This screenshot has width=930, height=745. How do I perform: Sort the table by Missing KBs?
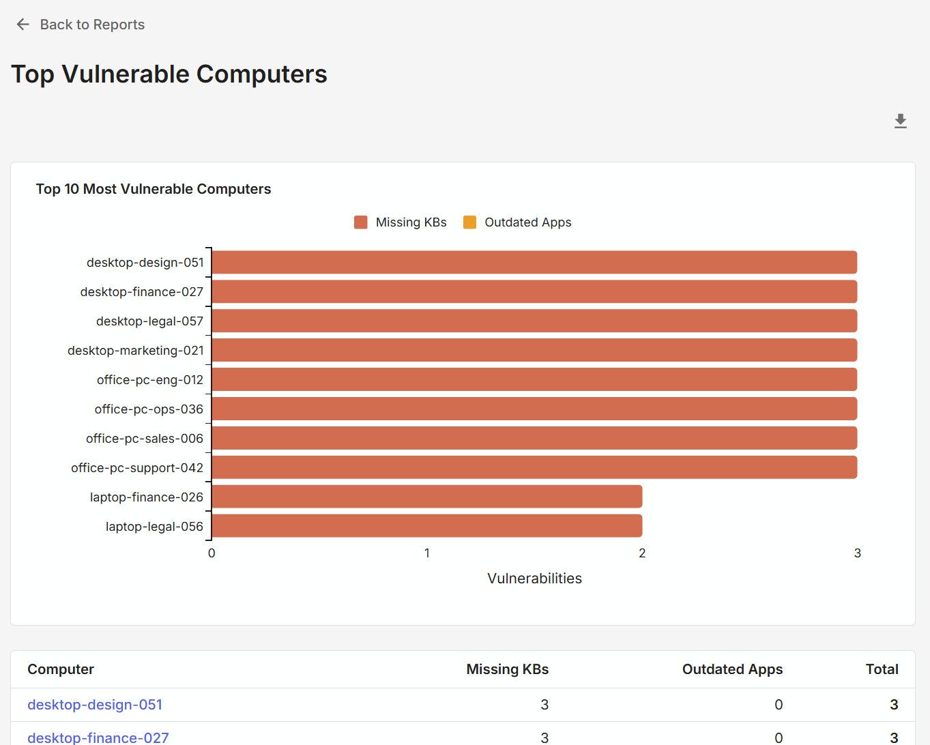click(508, 669)
